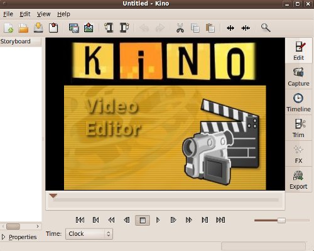Expand the Properties disclosure triangle
The height and width of the screenshot is (251, 314).
(x=3, y=237)
